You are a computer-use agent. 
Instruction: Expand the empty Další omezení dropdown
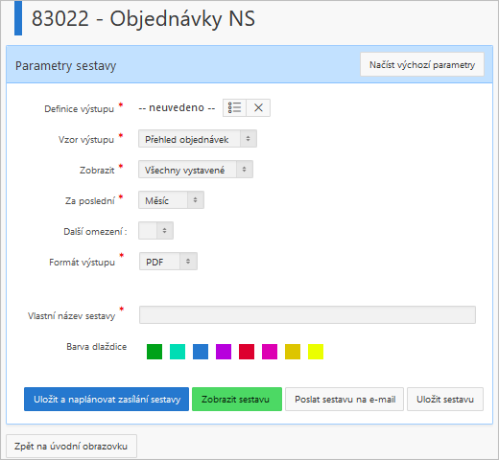(x=155, y=231)
